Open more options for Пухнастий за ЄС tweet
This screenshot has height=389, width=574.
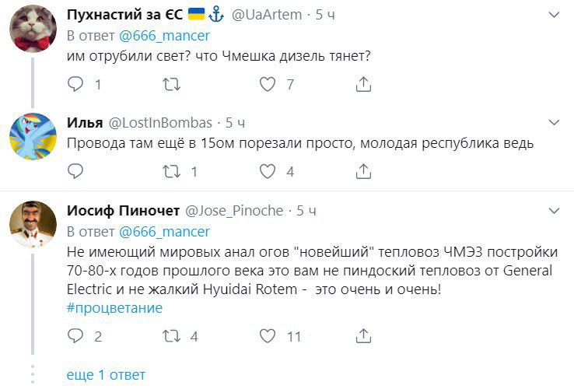(x=554, y=15)
